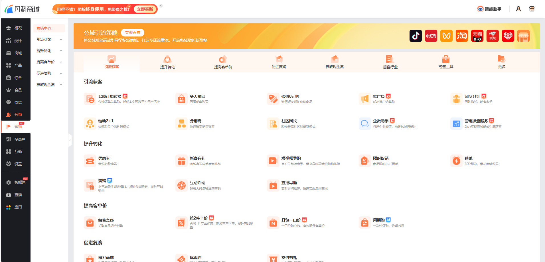This screenshot has width=545, height=262.
Task: Switch to the 更多 tab
Action: tap(502, 62)
